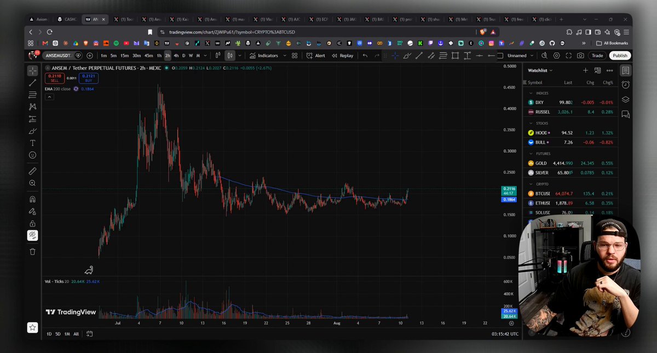Redo the chart action
The height and width of the screenshot is (353, 657).
[x=377, y=55]
